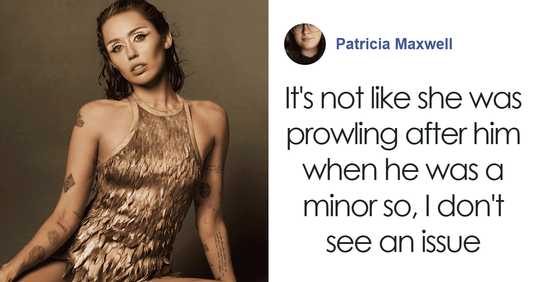Image resolution: width=537 pixels, height=282 pixels.
Task: Click the white background beside the commenter name
Action: (x=492, y=45)
